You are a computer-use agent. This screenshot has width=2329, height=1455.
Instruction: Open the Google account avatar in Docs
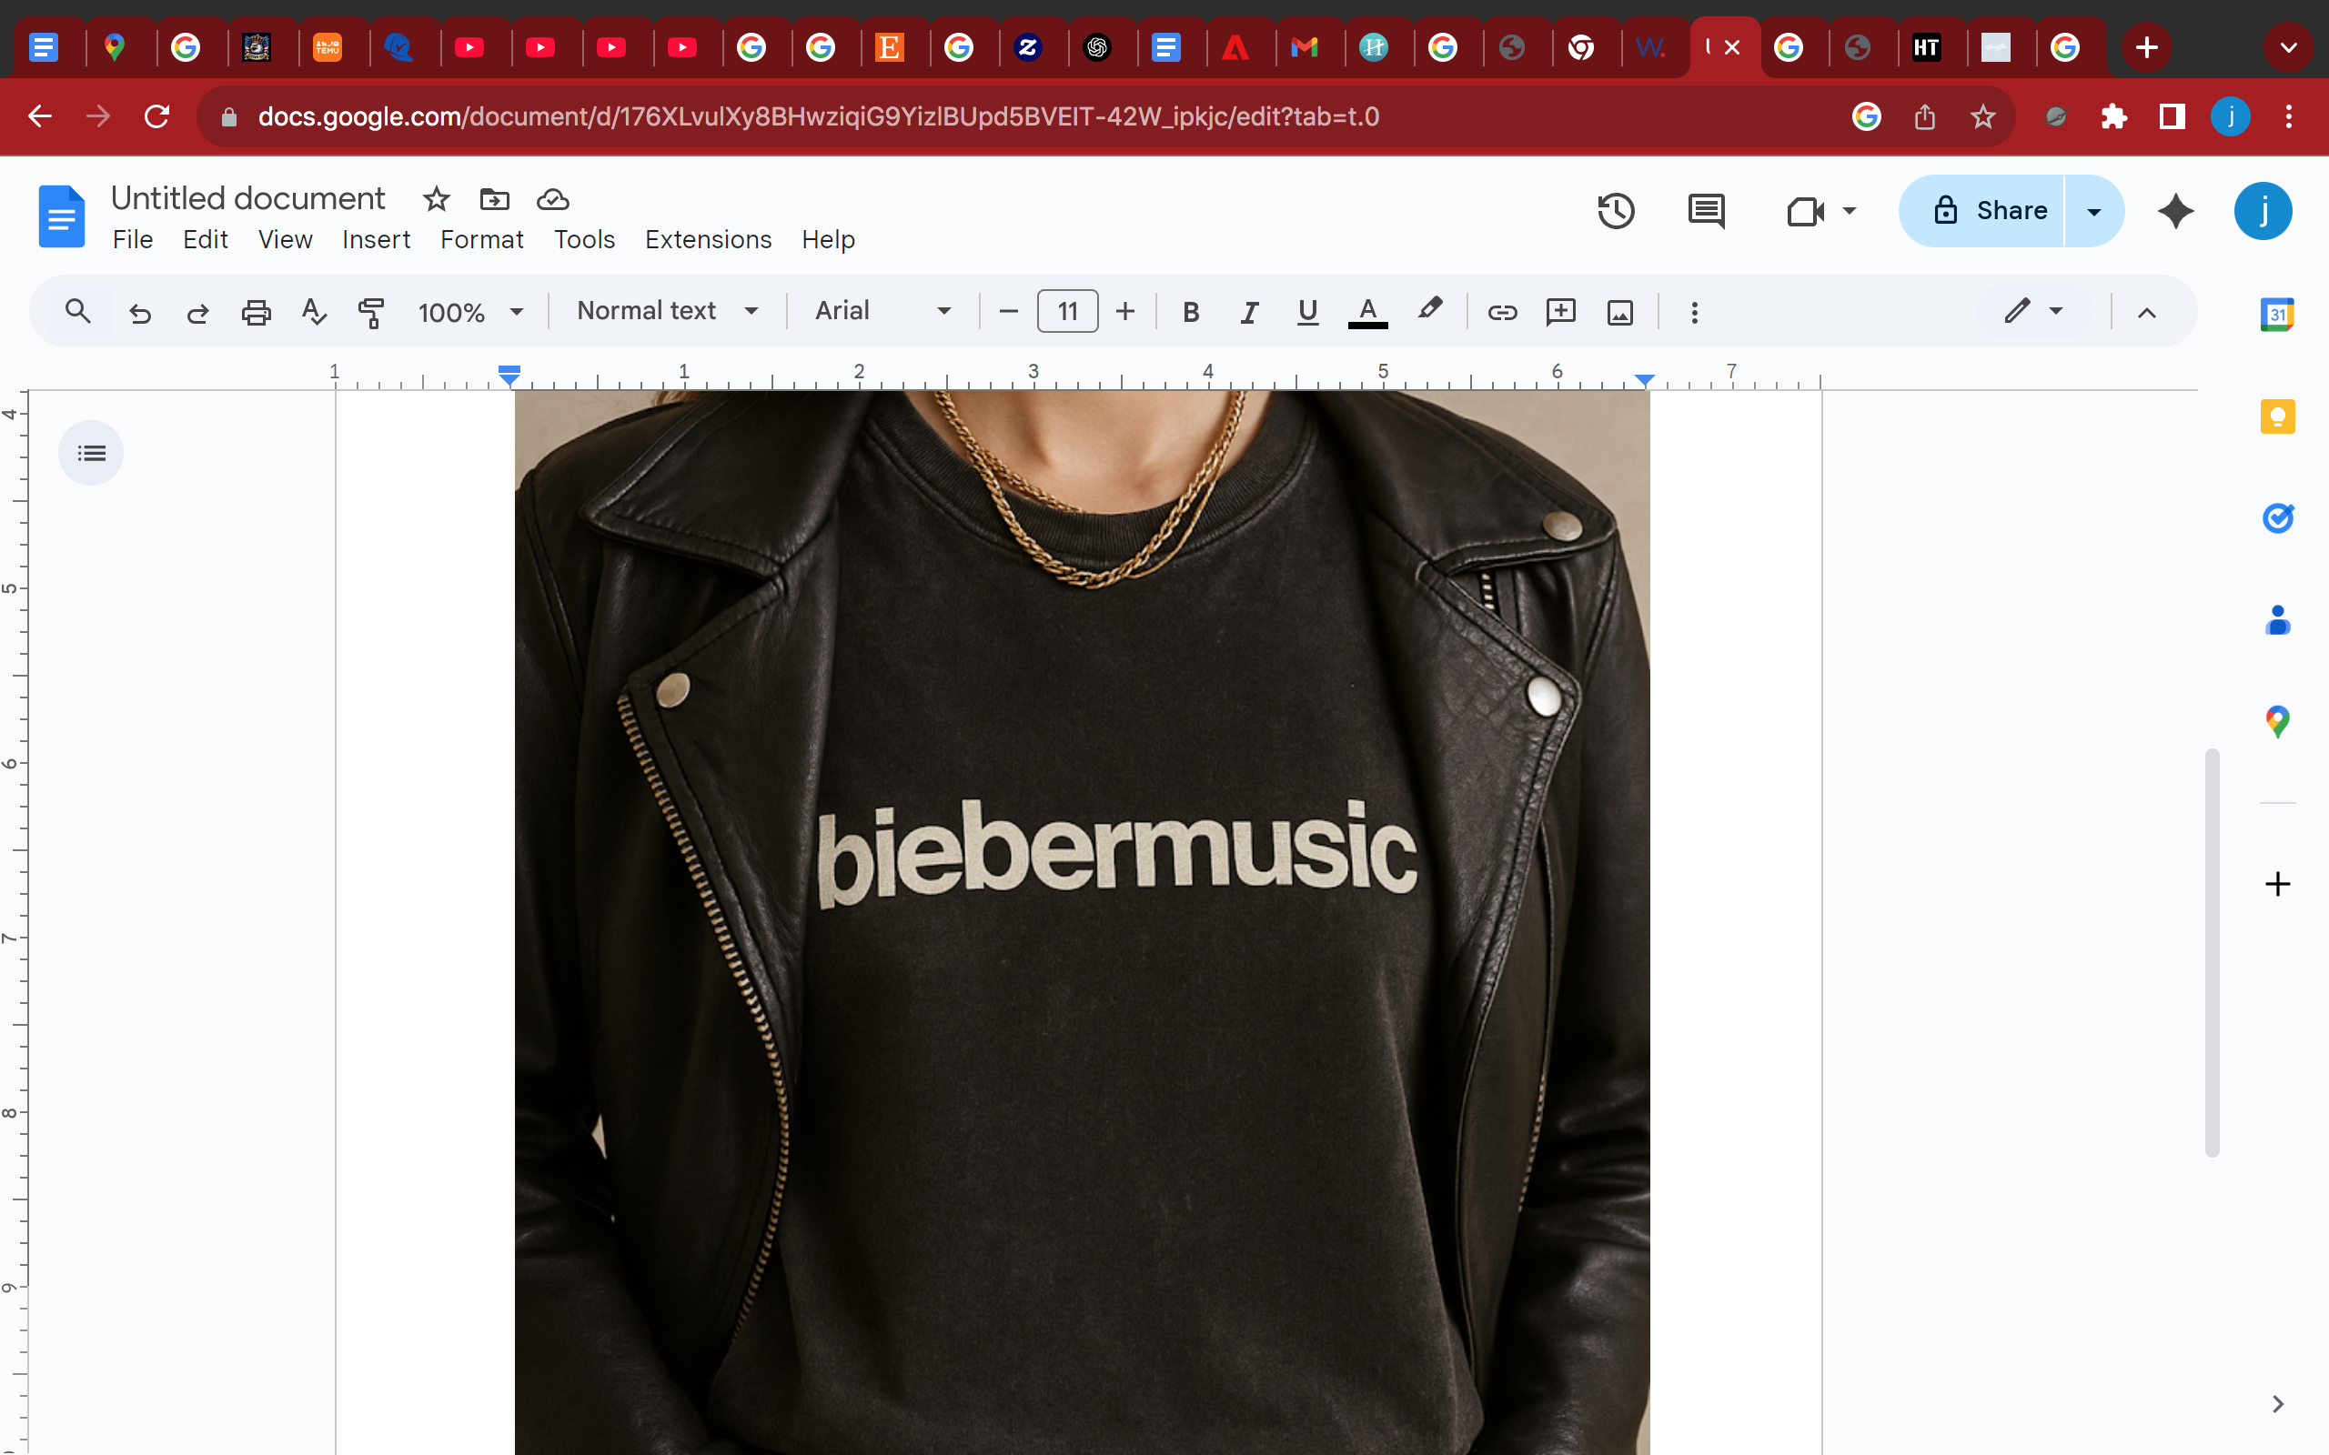(2263, 211)
